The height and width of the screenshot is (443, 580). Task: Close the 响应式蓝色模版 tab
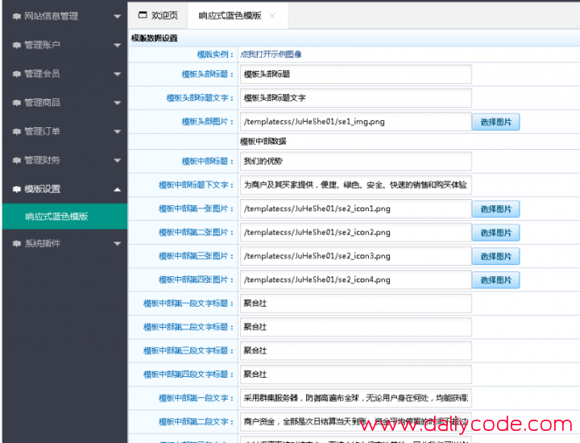(x=272, y=16)
